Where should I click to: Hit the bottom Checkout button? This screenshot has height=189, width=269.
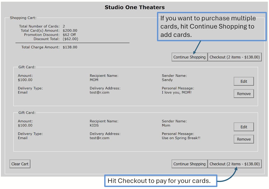pyautogui.click(x=235, y=164)
